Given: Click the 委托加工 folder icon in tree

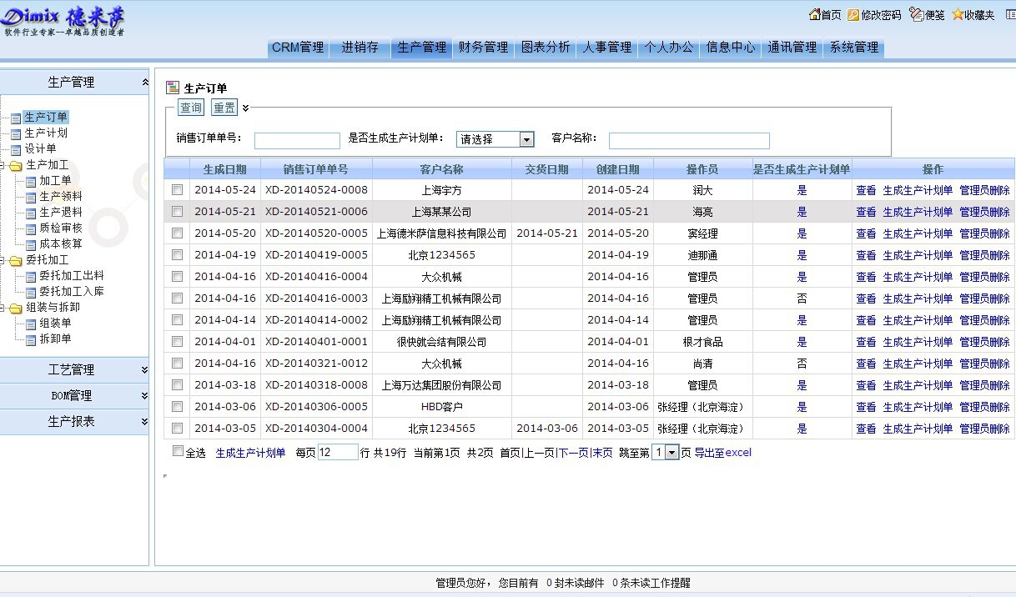Looking at the screenshot, I should pyautogui.click(x=16, y=260).
